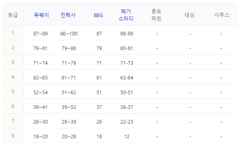Select the 51~62 cell under 진학사
The height and width of the screenshot is (143, 237).
tap(69, 93)
